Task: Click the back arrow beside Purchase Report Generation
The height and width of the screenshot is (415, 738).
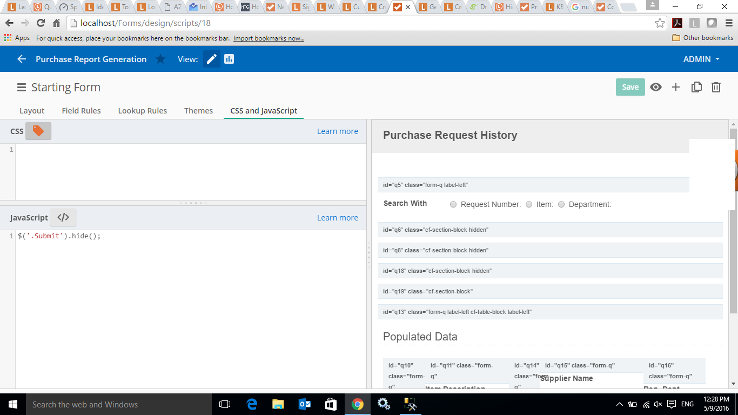Action: pos(22,59)
